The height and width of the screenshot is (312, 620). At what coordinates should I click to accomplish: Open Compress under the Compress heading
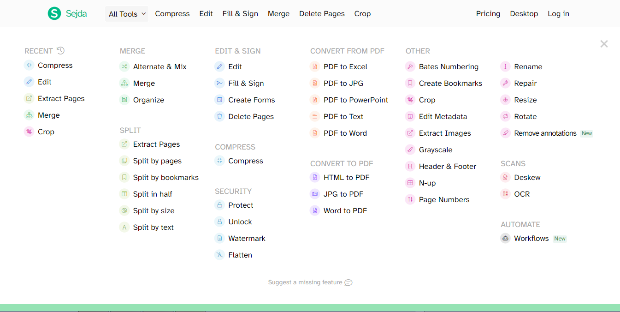(239, 161)
